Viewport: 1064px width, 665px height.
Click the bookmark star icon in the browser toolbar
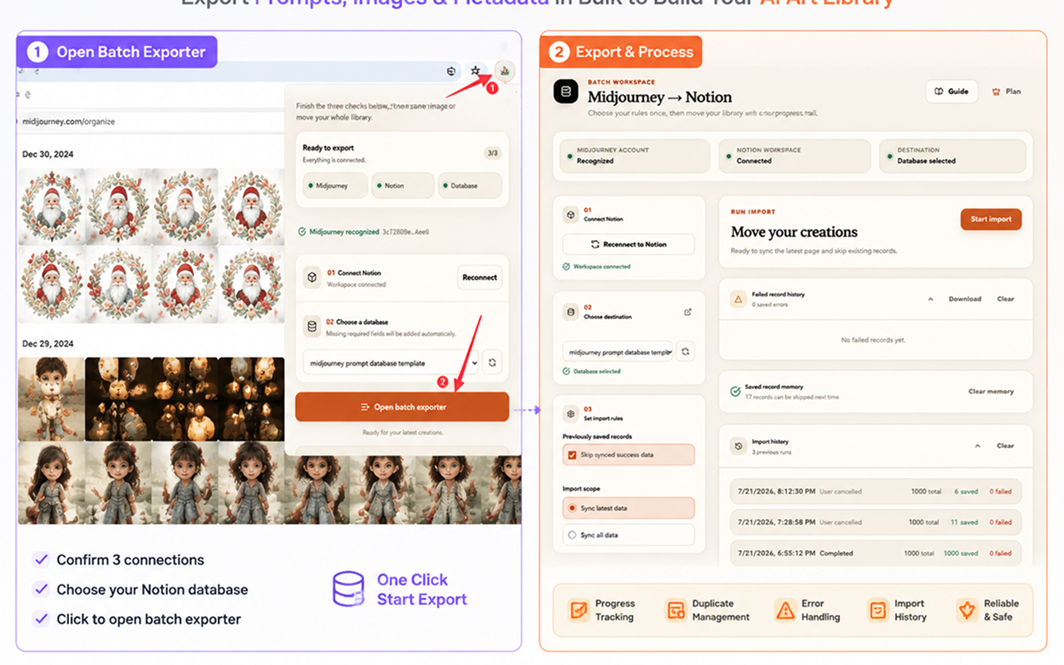pos(475,71)
